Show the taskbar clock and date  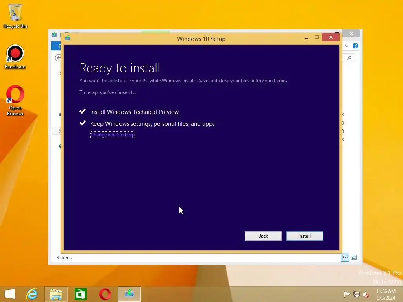click(x=386, y=295)
